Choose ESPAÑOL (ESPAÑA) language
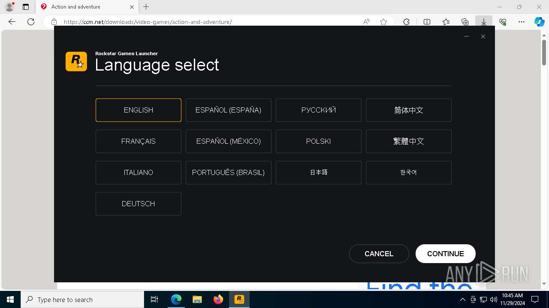The image size is (549, 308). point(228,110)
